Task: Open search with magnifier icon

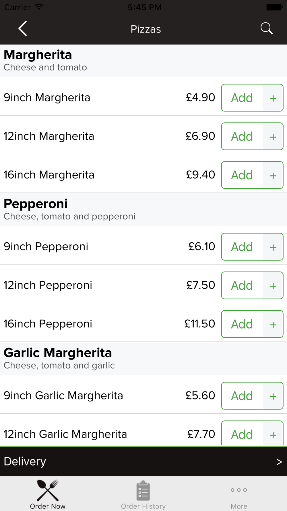Action: click(266, 28)
